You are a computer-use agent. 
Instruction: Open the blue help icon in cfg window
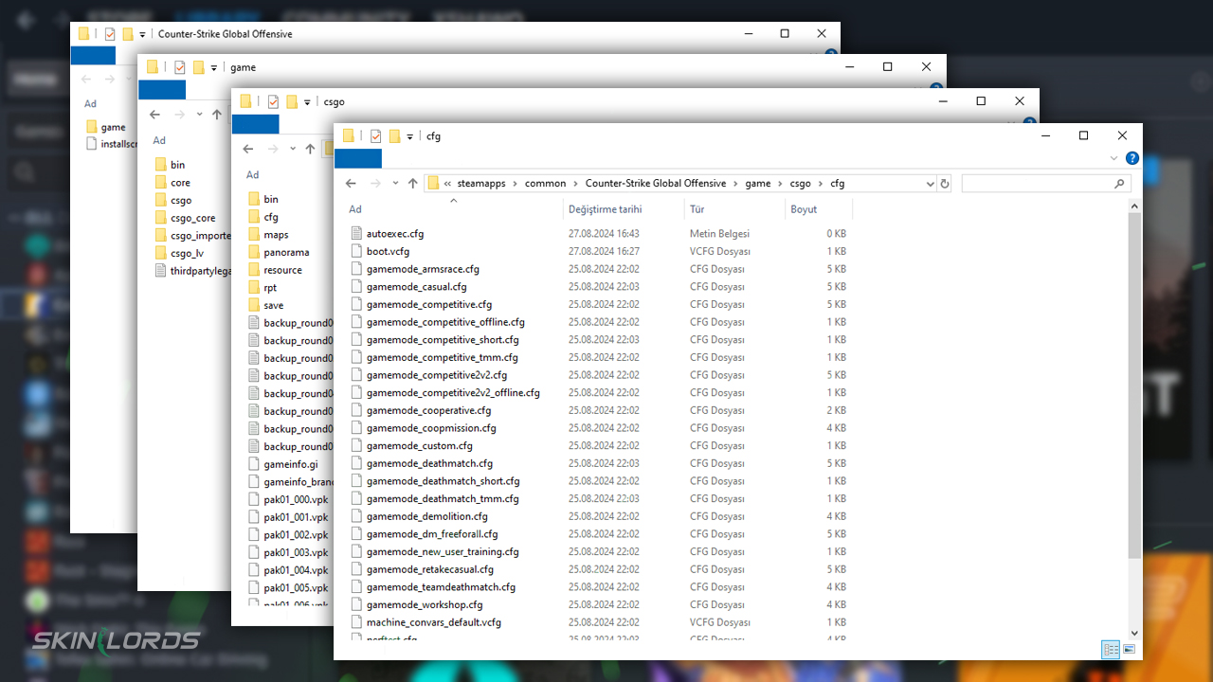[x=1132, y=159]
